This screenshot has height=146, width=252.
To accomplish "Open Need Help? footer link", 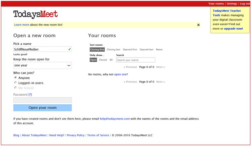I will (57, 135).
